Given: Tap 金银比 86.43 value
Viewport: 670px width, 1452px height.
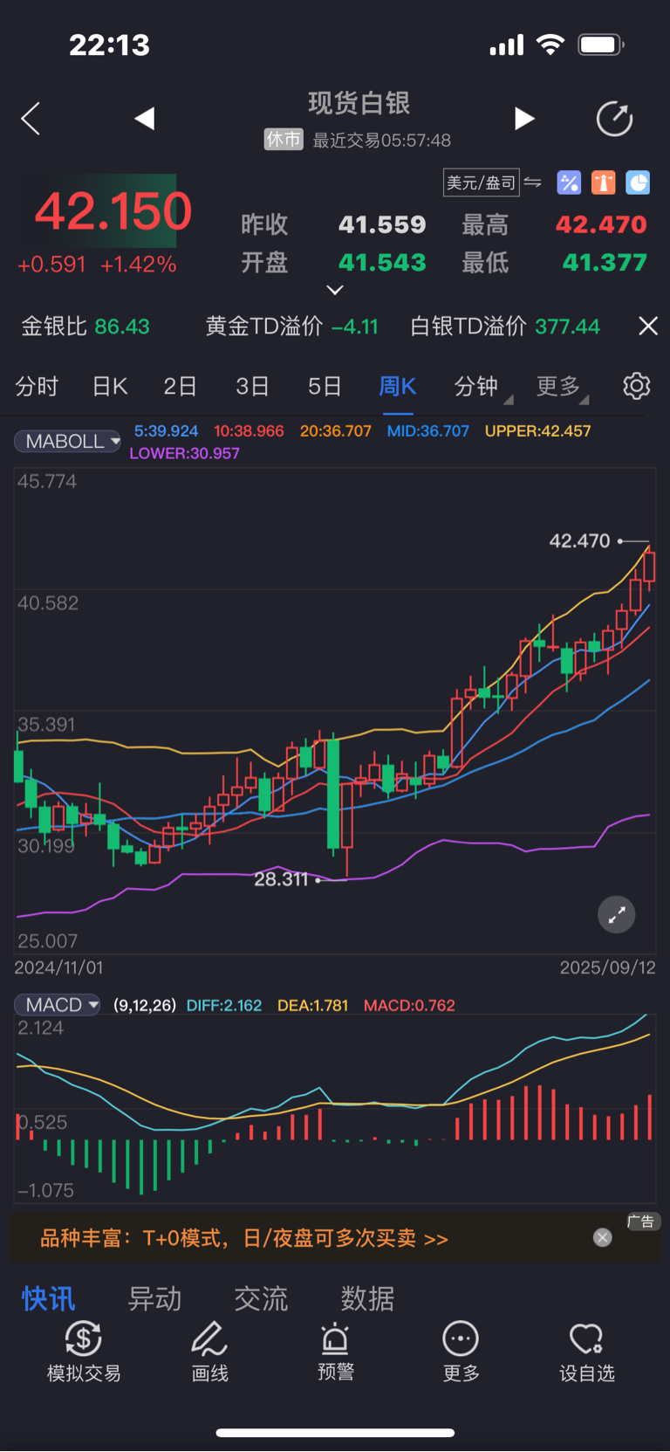Looking at the screenshot, I should click(85, 327).
